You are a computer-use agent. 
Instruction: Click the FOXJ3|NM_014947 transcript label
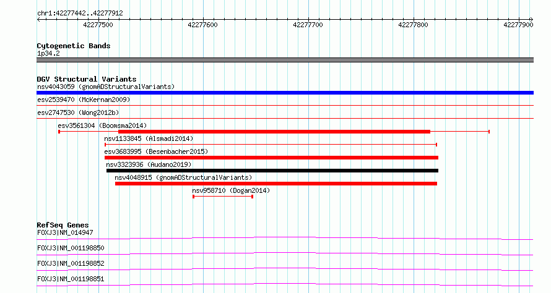click(65, 232)
